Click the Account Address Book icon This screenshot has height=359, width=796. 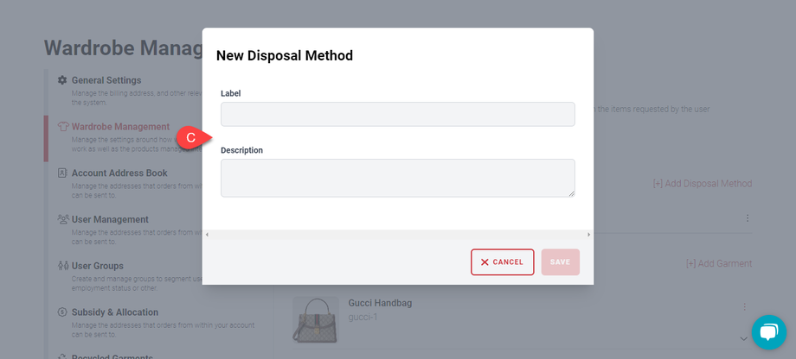(x=62, y=173)
